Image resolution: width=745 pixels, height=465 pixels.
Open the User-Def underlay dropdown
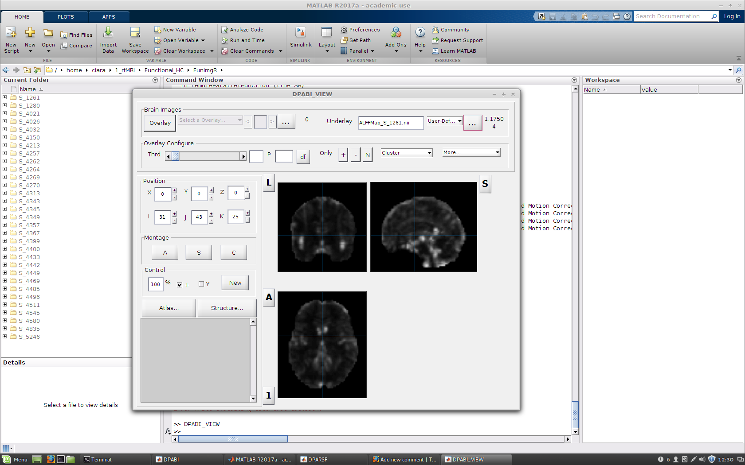point(445,121)
